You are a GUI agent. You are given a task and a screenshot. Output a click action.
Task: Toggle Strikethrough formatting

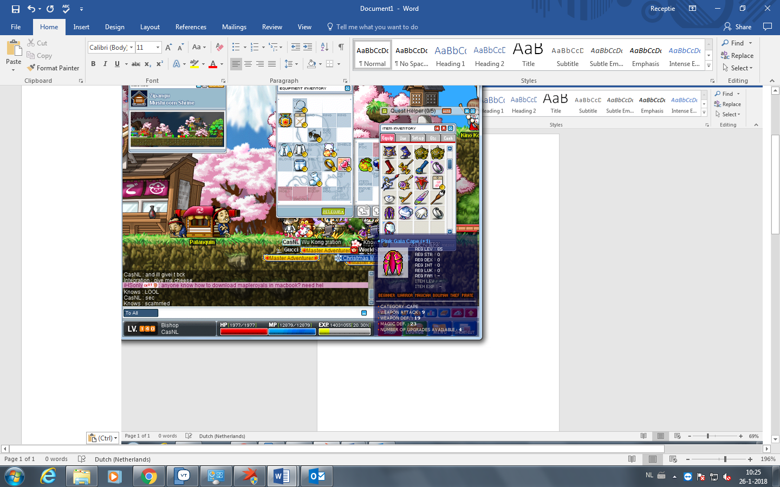click(x=136, y=64)
